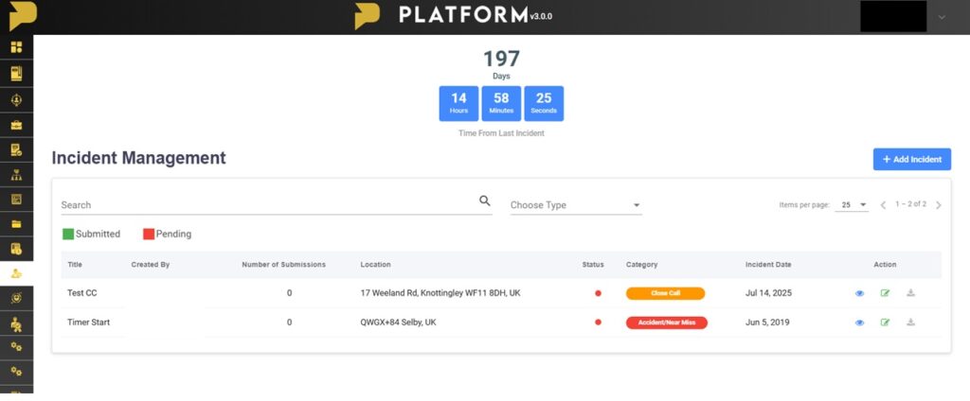Click the briefcase icon in the sidebar
Image resolution: width=970 pixels, height=401 pixels.
click(16, 125)
